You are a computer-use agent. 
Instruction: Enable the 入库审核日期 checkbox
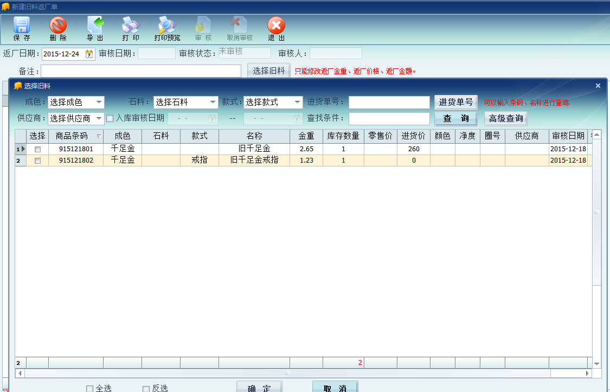[110, 118]
